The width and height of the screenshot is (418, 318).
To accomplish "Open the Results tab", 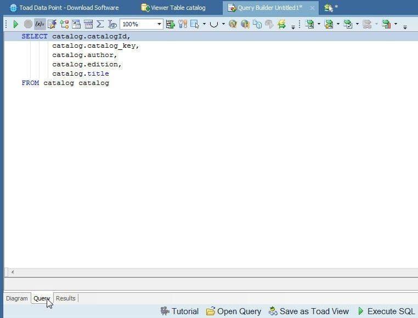I will [x=66, y=298].
